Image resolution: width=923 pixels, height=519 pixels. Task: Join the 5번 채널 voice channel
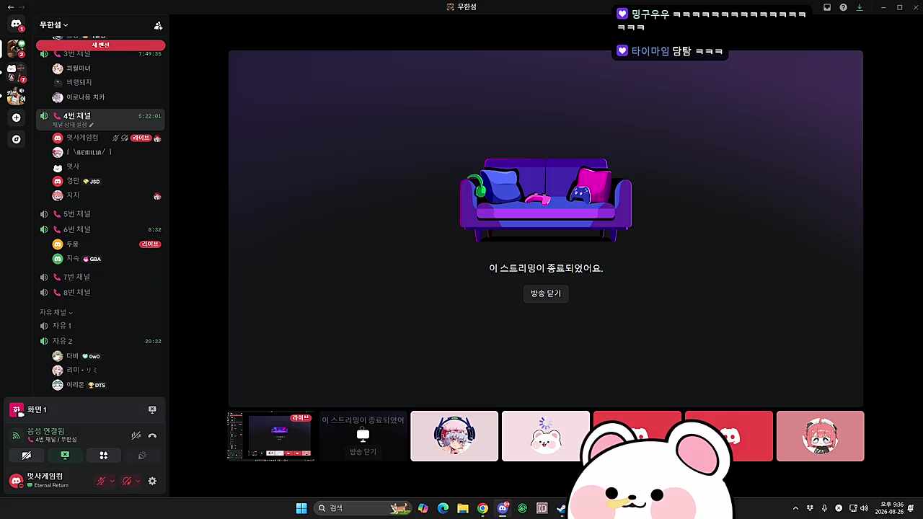tap(100, 214)
